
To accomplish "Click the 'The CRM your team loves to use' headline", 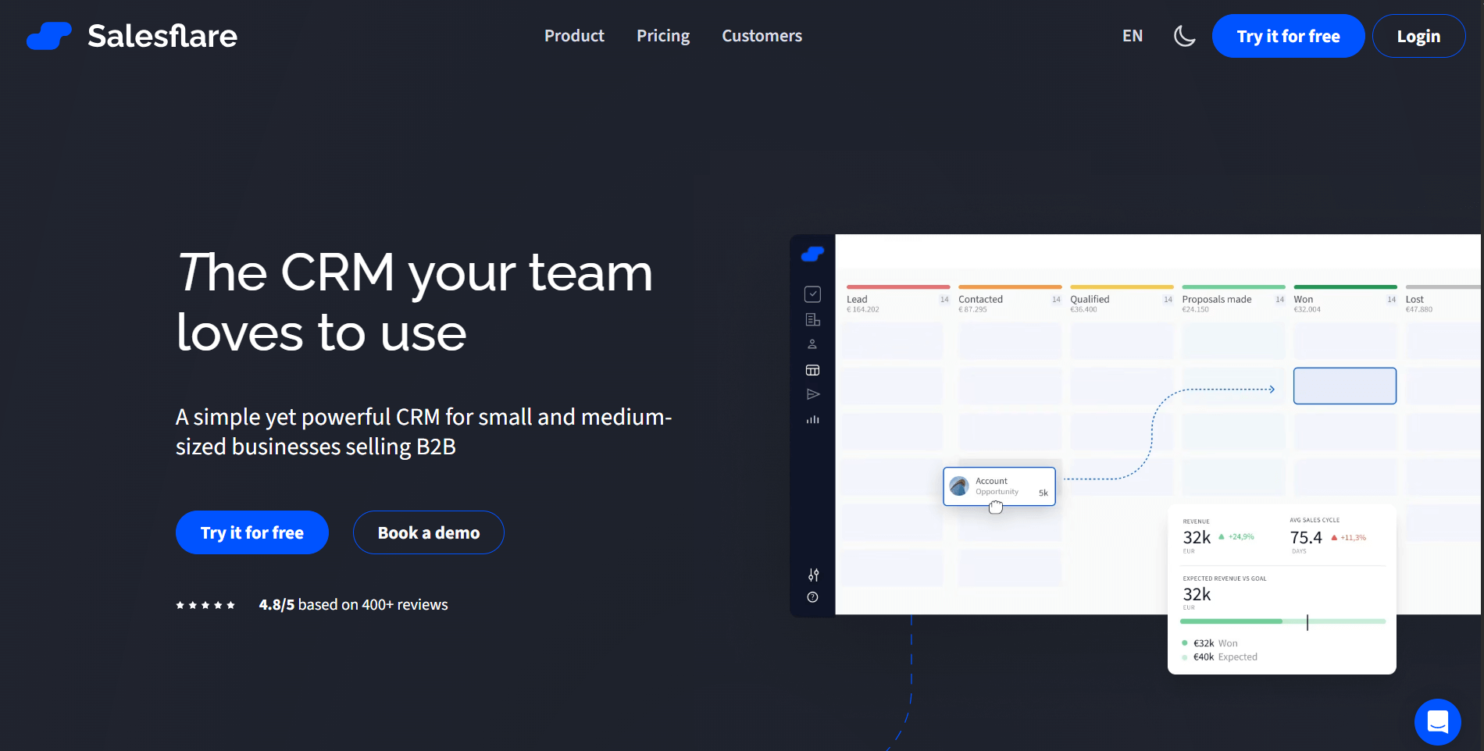I will 415,302.
